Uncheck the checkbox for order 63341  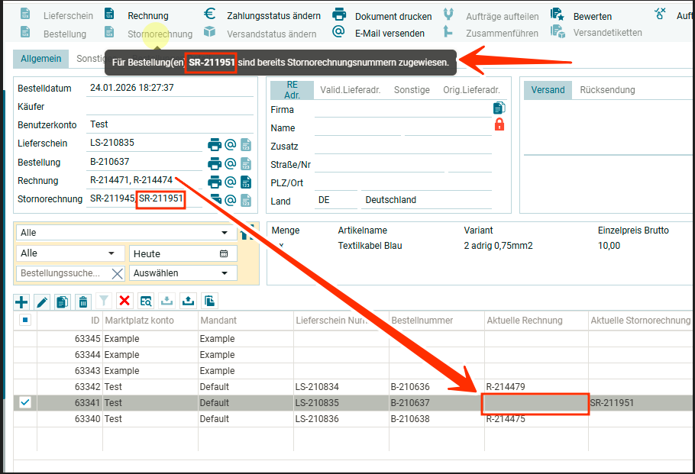tap(25, 402)
